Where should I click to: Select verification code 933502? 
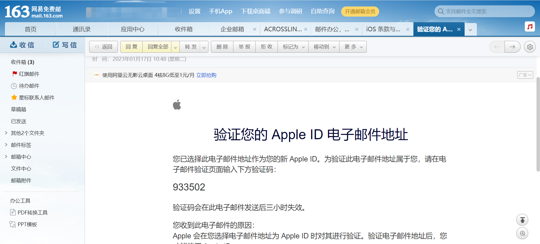[189, 187]
